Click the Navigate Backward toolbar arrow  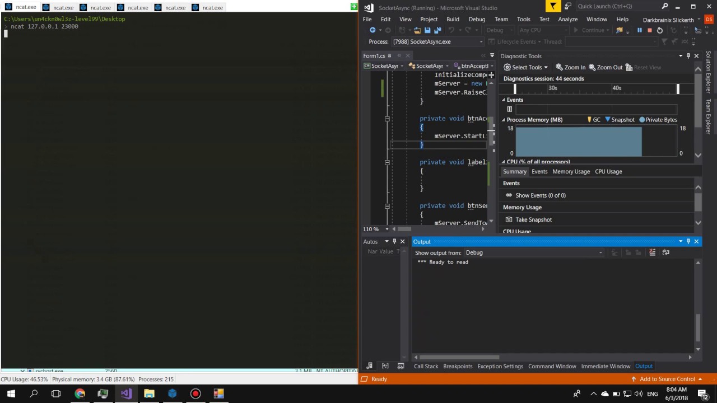(373, 30)
